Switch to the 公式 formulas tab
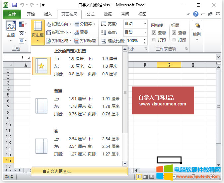This screenshot has height=183, width=224. [90, 14]
